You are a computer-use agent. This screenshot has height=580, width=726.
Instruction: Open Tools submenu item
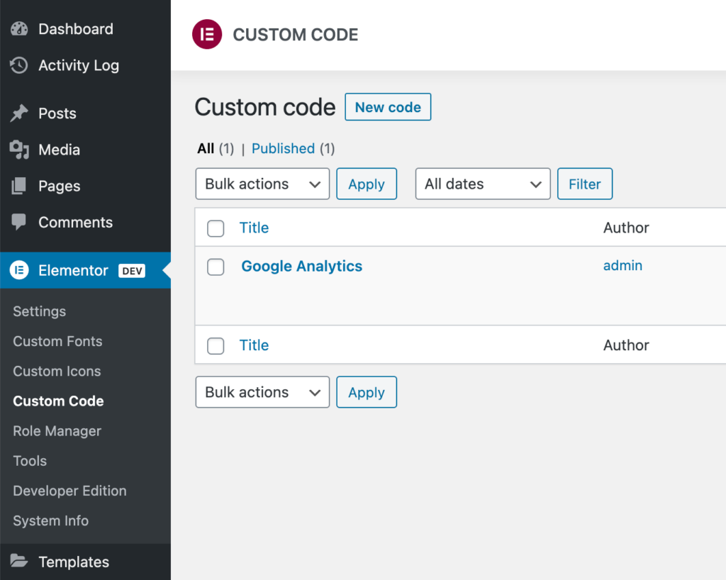30,461
